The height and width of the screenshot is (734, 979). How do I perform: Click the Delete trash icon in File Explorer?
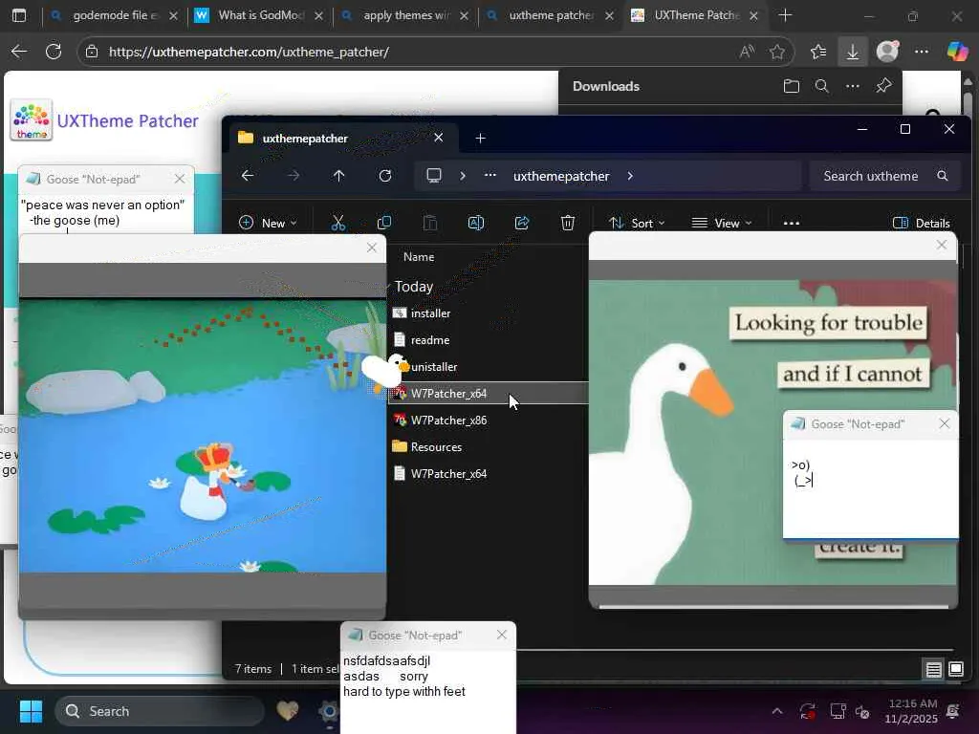(568, 223)
